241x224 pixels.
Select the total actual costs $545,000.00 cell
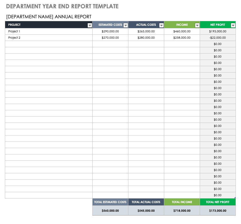[146, 211]
